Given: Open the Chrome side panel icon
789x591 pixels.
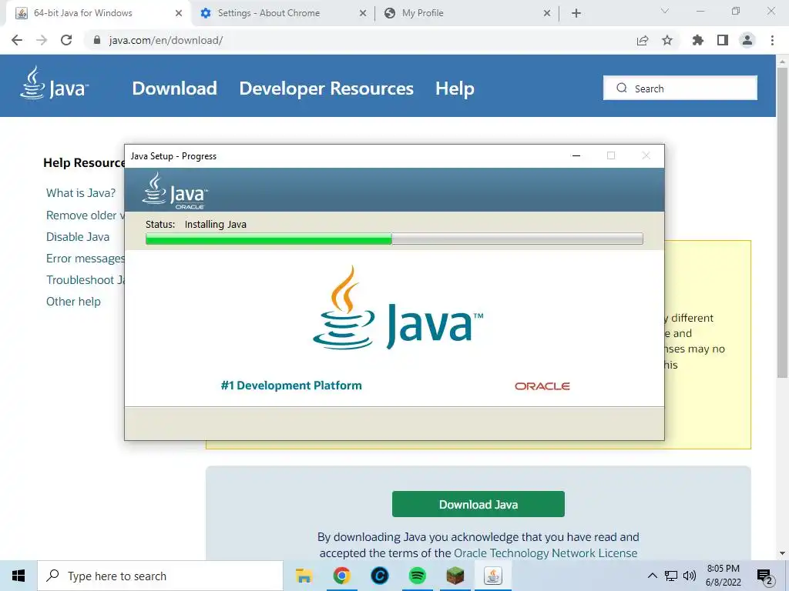Looking at the screenshot, I should 723,40.
